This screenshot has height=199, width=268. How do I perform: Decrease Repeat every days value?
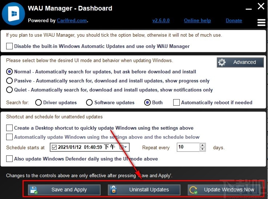pos(203,149)
